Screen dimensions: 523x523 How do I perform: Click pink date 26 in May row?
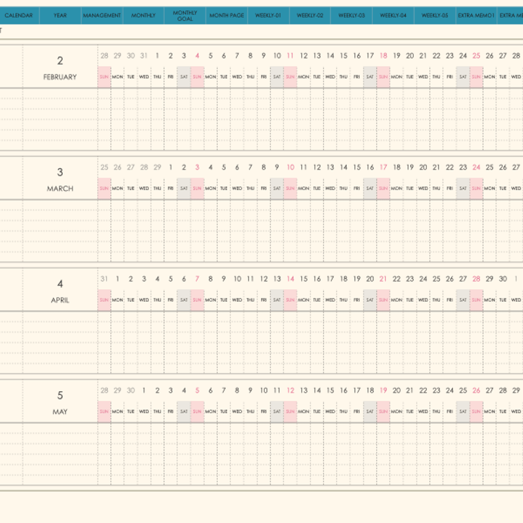476,391
